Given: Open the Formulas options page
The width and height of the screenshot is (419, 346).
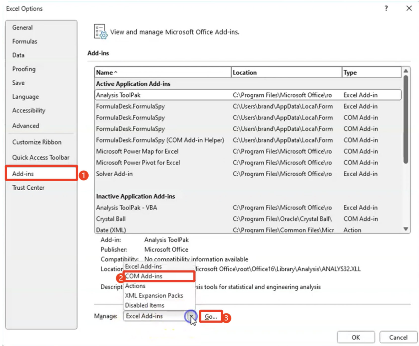Looking at the screenshot, I should (x=24, y=41).
